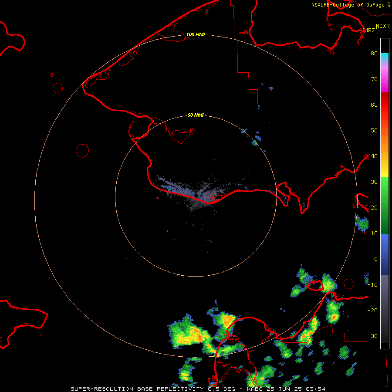The height and width of the screenshot is (392, 392).
Task: Click the NEXR label above the color scale
Action: pyautogui.click(x=382, y=26)
